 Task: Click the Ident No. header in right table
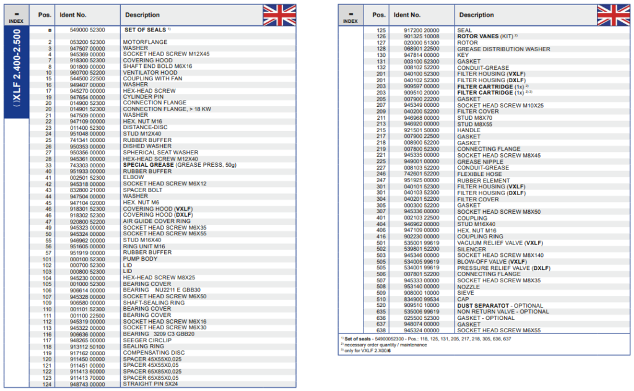coord(407,15)
